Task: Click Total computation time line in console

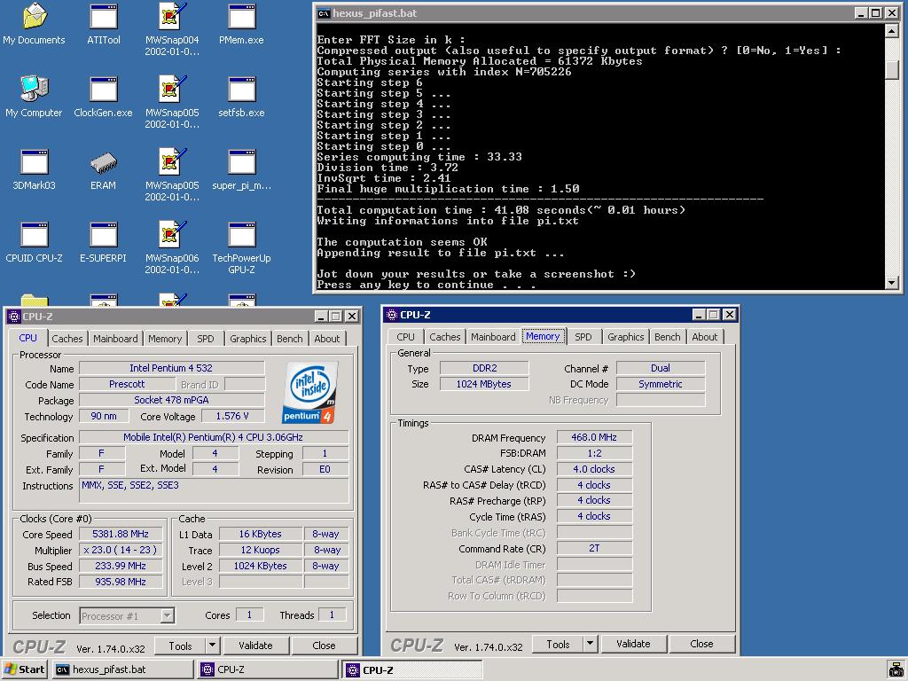Action: point(501,209)
